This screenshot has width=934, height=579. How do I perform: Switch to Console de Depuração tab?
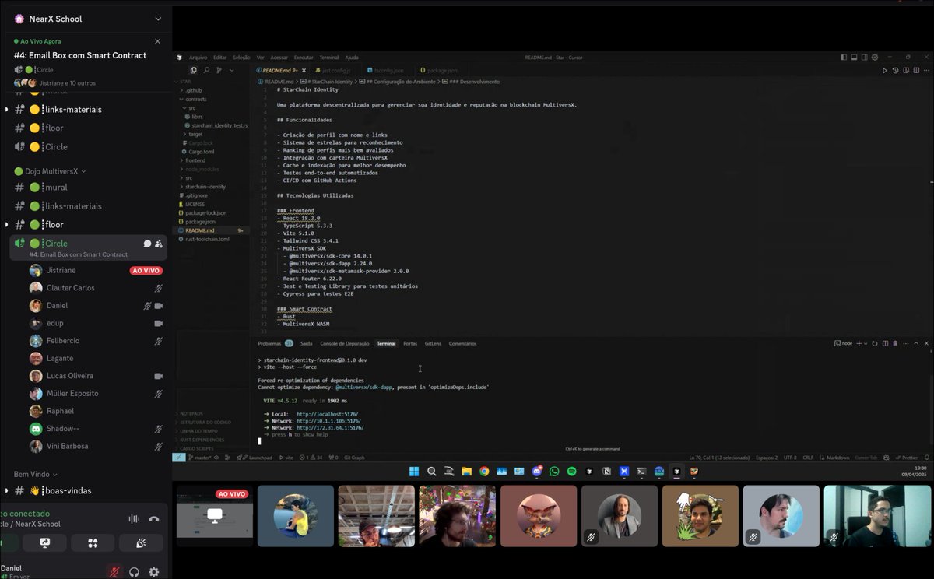345,343
